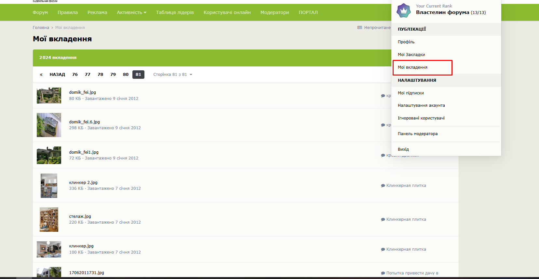The width and height of the screenshot is (539, 279).
Task: Open Налаштування акаунта from the menu
Action: coord(421,105)
